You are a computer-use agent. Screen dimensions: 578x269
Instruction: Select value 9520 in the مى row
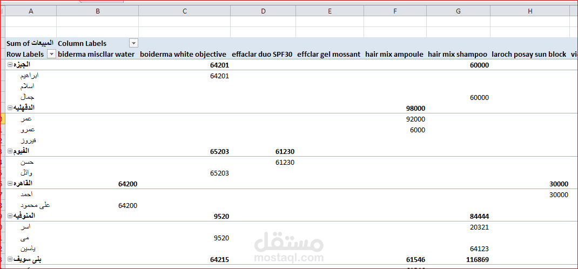tap(221, 238)
